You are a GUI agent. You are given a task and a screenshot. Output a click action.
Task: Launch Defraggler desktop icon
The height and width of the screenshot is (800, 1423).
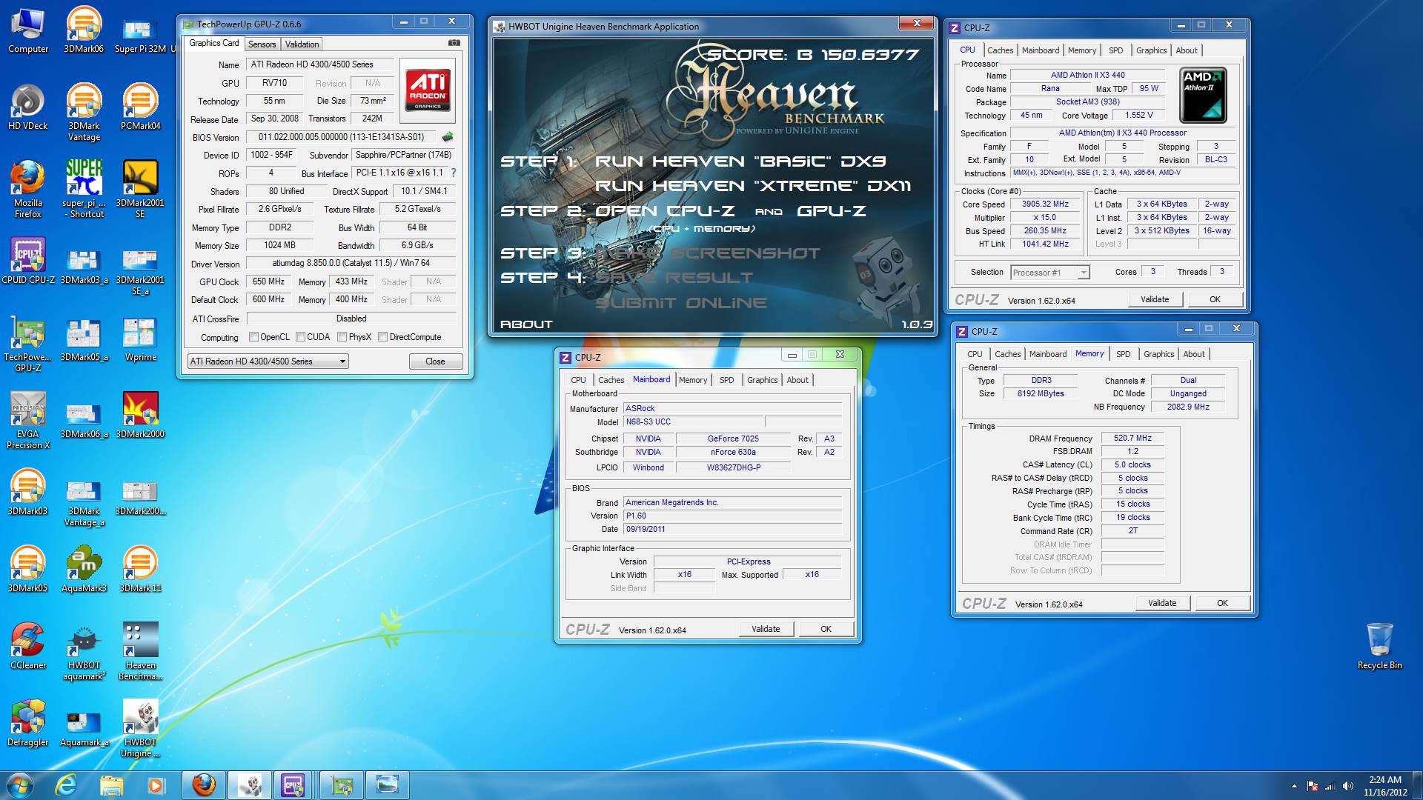pos(27,723)
